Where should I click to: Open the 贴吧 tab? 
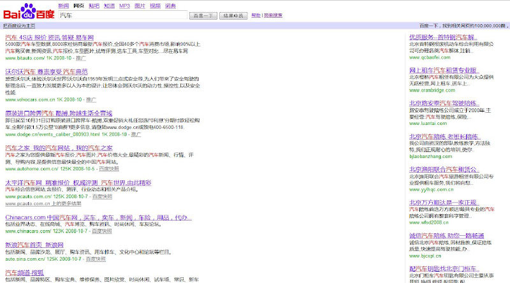[x=94, y=6]
